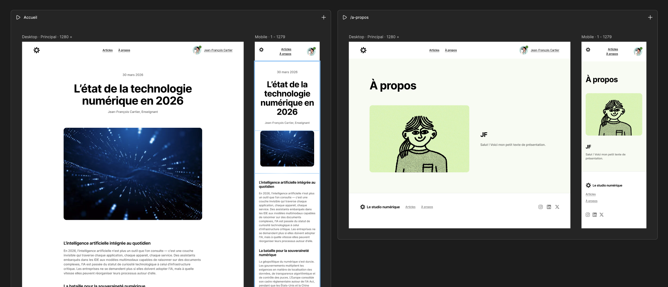Select the blue technology image in the Accueil desktop frame
Image resolution: width=668 pixels, height=287 pixels.
pyautogui.click(x=133, y=174)
